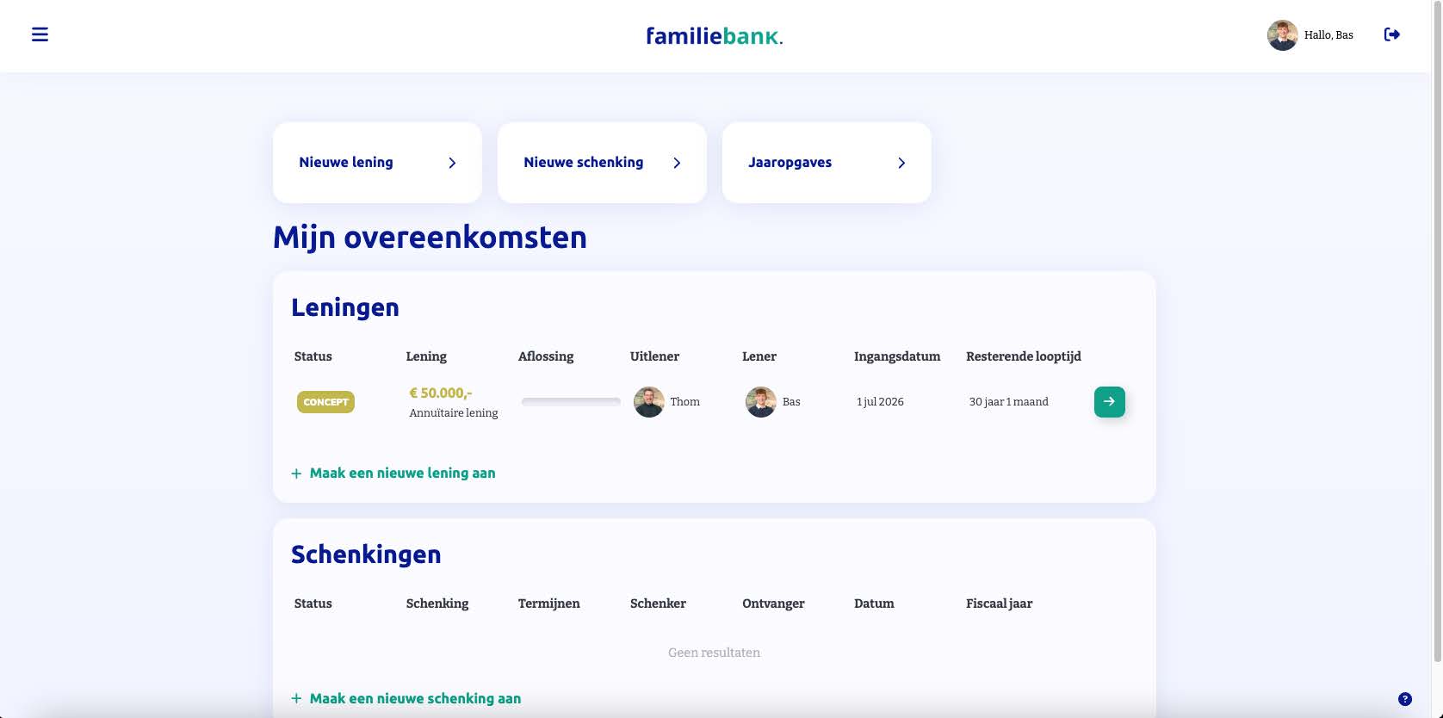The width and height of the screenshot is (1443, 718).
Task: Click the logout icon next to Hallo, Bas
Action: tap(1391, 34)
